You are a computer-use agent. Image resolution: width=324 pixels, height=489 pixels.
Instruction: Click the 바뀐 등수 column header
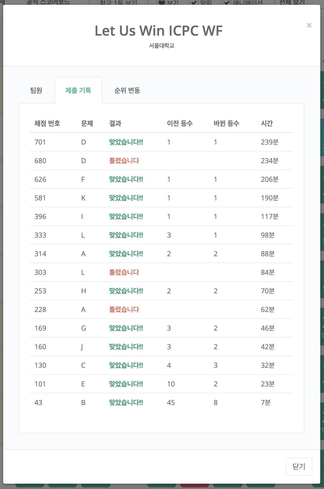point(226,123)
